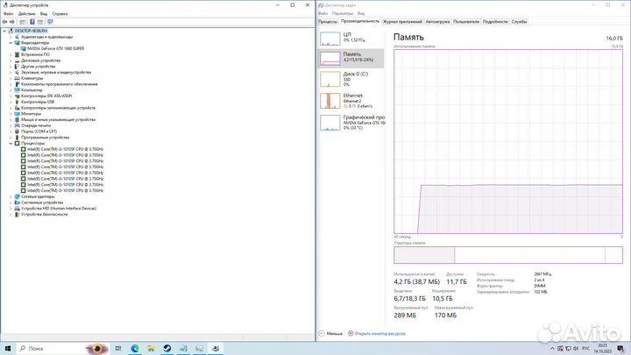
Task: Expand Устройства HID category
Action: 11,209
